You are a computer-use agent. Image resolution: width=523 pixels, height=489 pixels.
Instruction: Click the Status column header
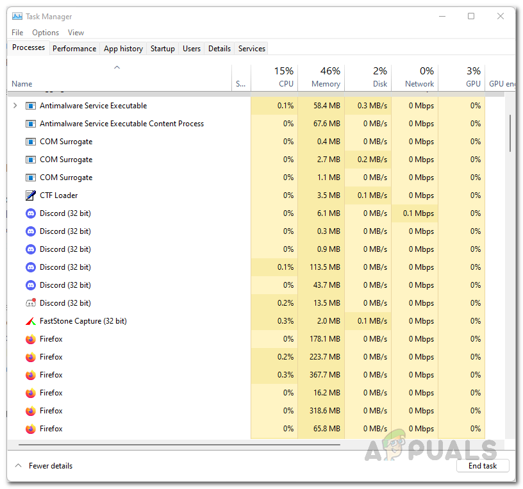[x=241, y=78]
